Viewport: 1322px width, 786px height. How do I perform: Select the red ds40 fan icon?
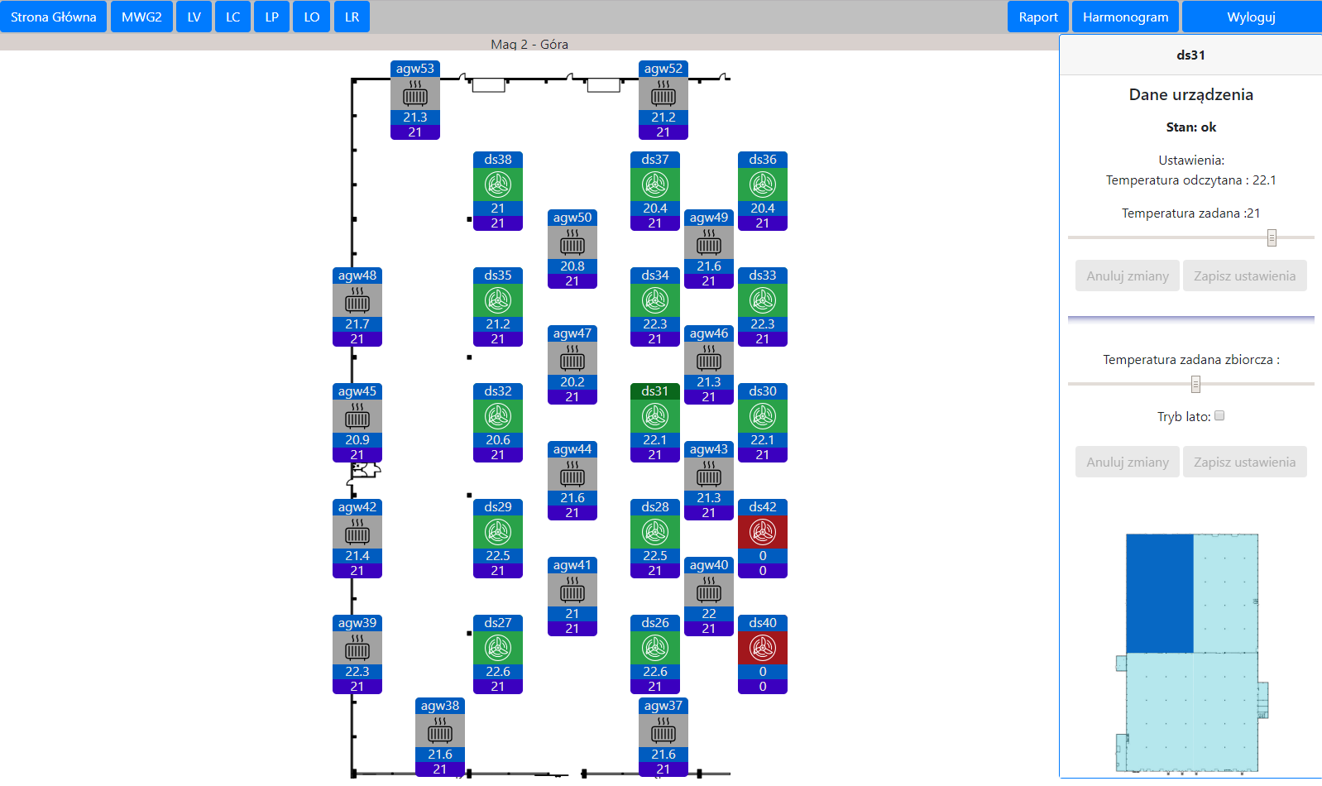point(762,648)
